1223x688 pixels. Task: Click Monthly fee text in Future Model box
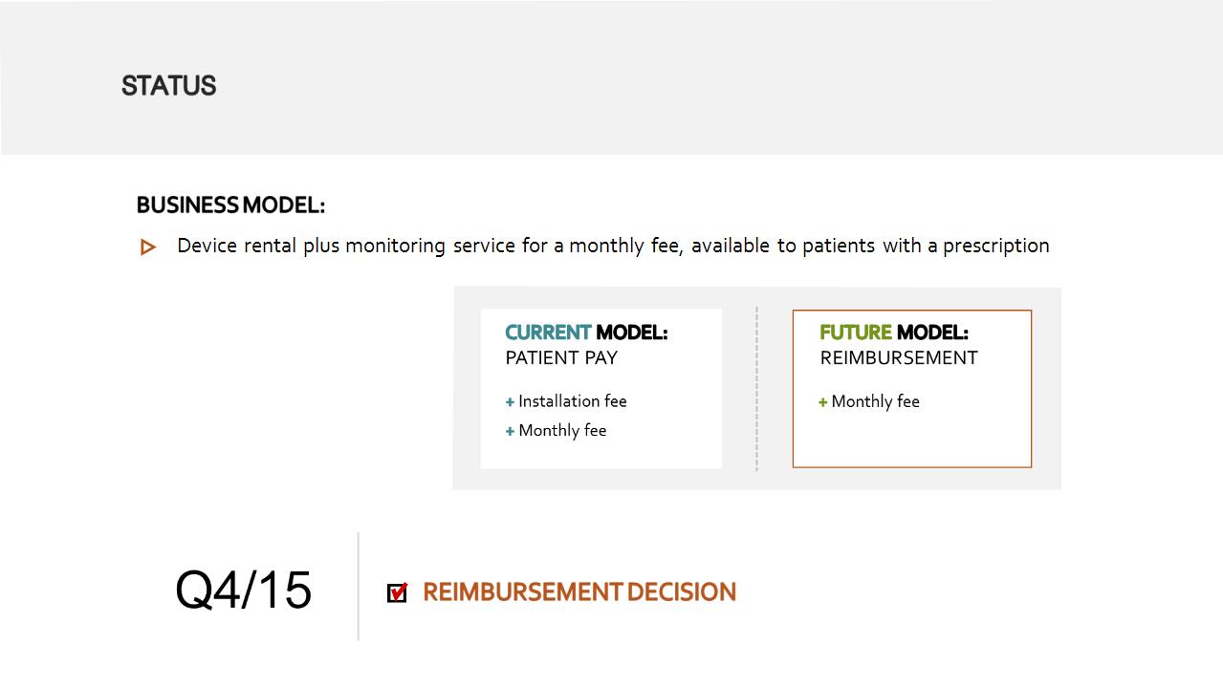[x=875, y=402]
